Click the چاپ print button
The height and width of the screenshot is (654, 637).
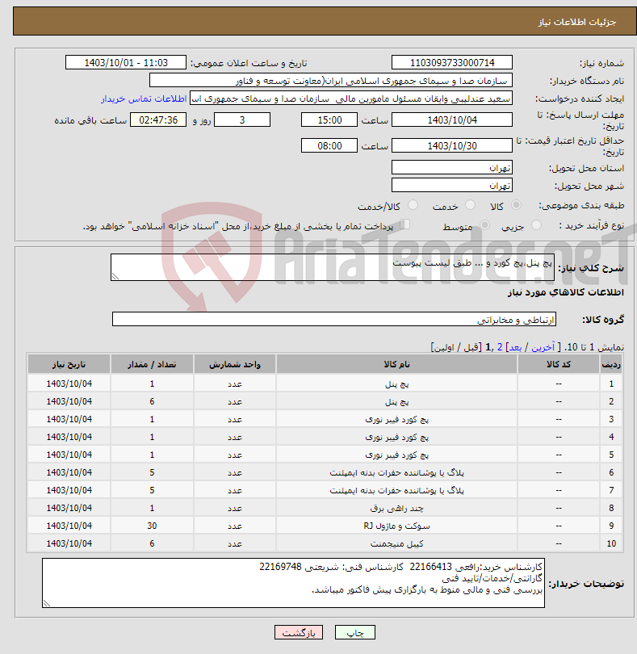(355, 632)
